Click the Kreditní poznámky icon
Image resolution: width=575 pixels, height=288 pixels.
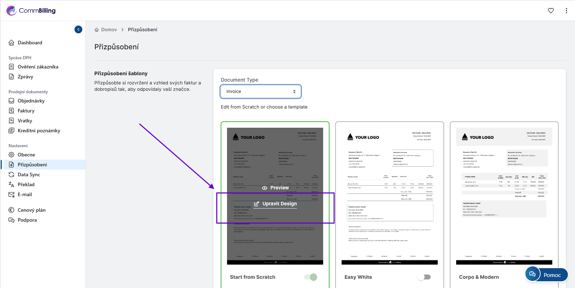coord(11,131)
